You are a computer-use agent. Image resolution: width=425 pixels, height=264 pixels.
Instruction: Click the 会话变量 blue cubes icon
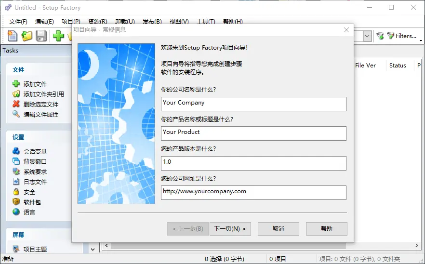click(x=16, y=151)
